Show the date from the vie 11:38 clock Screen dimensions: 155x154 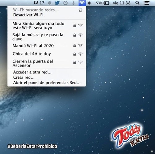click(x=122, y=3)
